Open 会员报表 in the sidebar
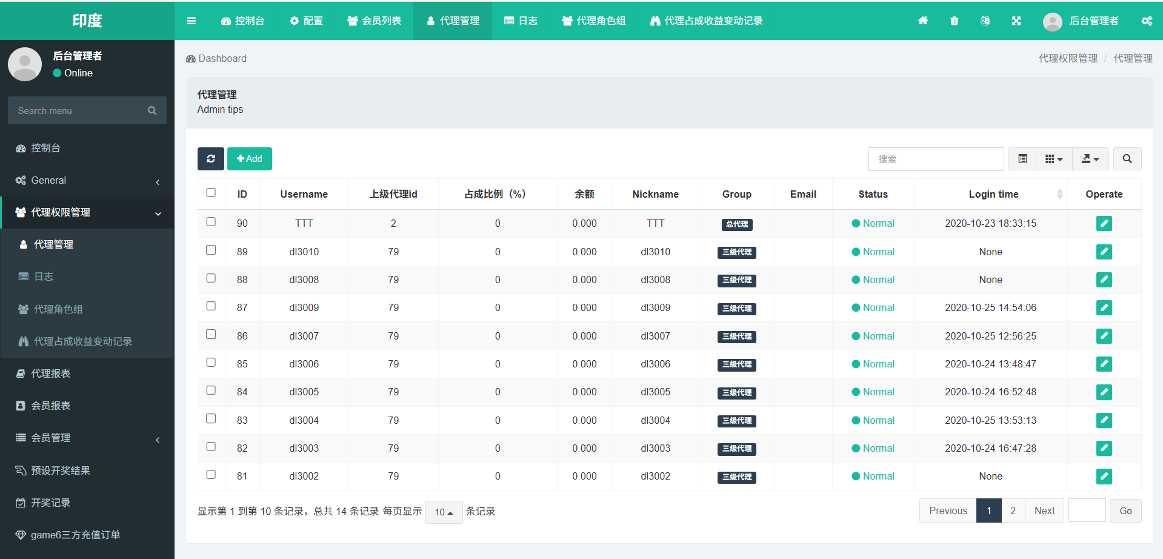Screen dimensions: 1163x559 pyautogui.click(x=87, y=406)
